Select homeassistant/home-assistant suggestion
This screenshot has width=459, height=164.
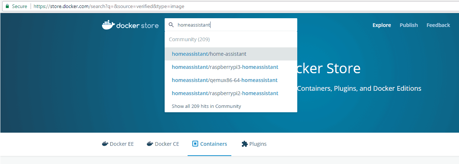tap(231, 54)
